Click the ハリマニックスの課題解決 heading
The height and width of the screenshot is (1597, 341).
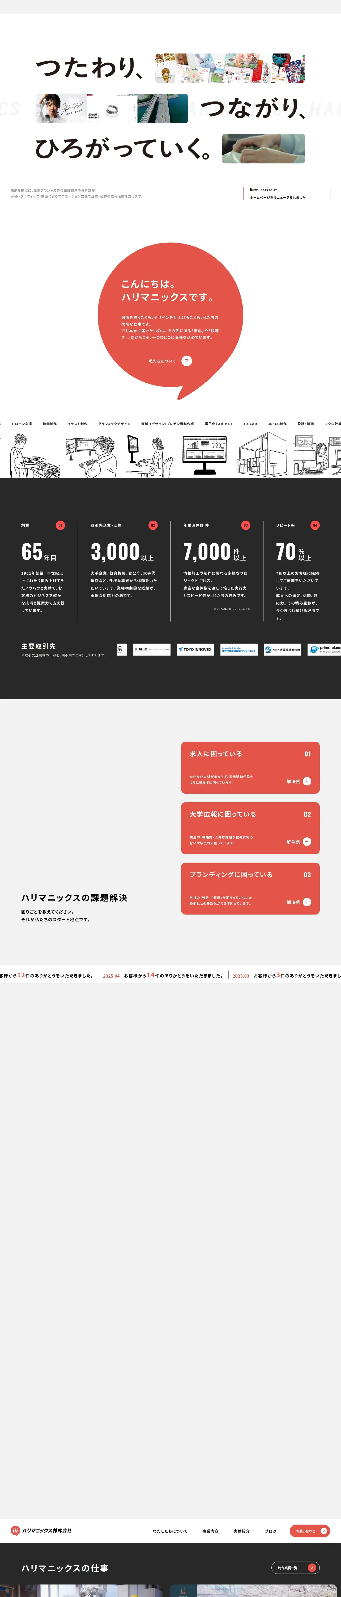tap(74, 898)
